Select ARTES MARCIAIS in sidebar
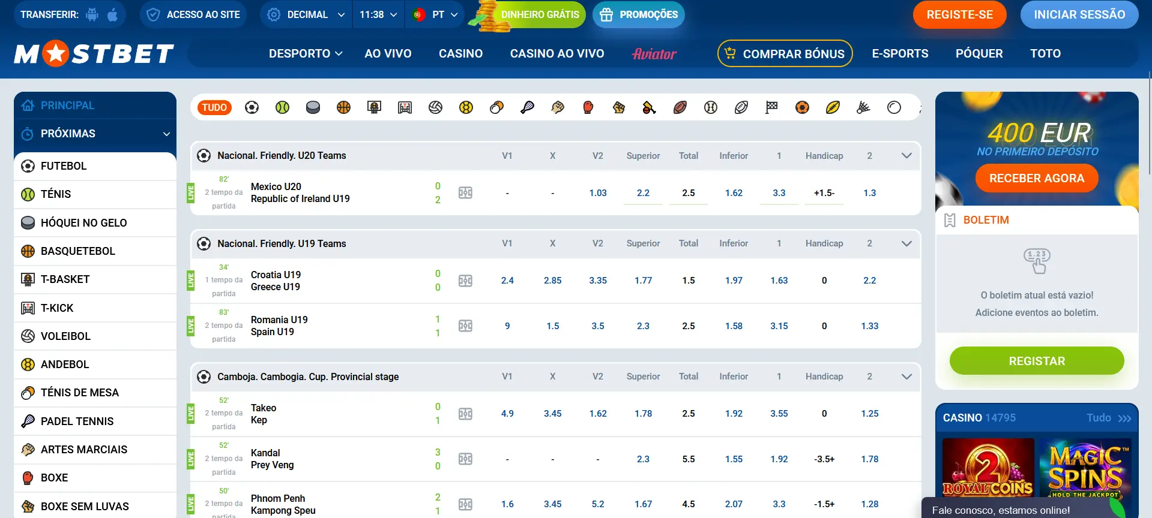1152x518 pixels. pos(95,450)
